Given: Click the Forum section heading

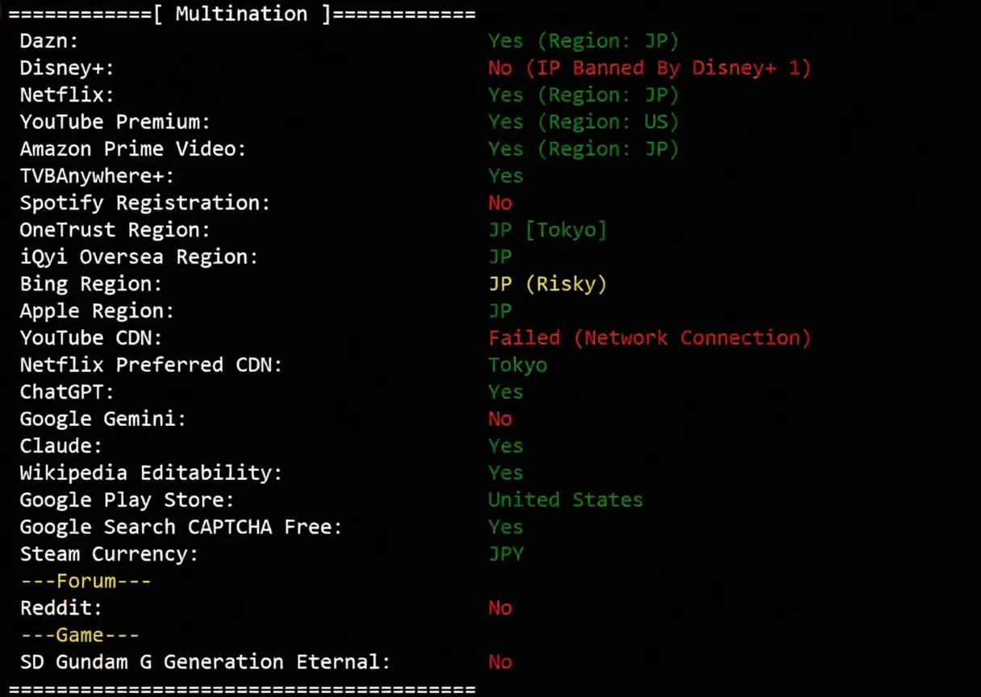Looking at the screenshot, I should tap(86, 581).
